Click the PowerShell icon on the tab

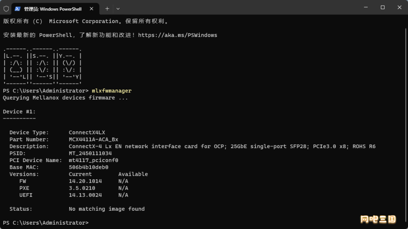click(18, 9)
